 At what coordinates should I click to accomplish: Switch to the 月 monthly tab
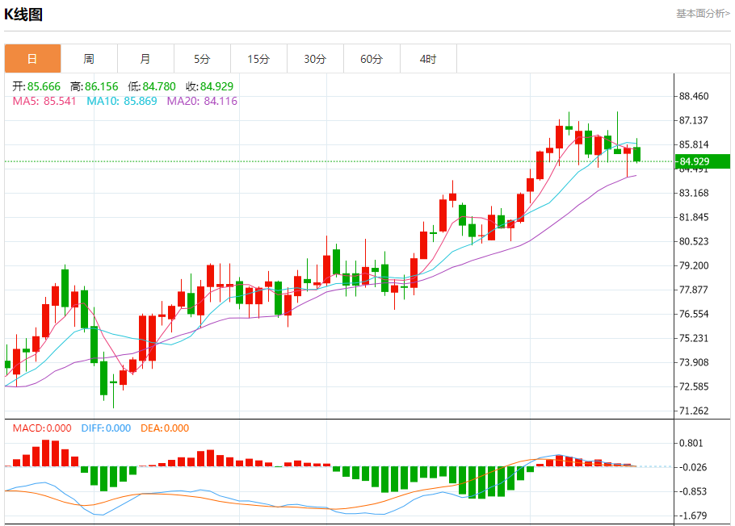(145, 59)
